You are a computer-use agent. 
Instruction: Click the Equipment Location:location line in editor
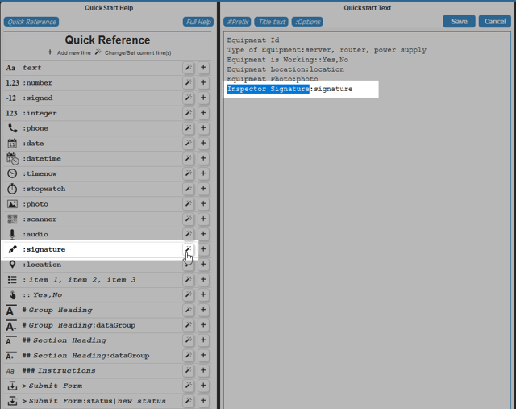(x=285, y=69)
